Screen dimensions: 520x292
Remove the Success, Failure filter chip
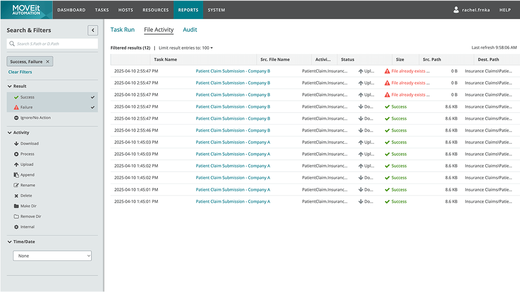(x=48, y=62)
